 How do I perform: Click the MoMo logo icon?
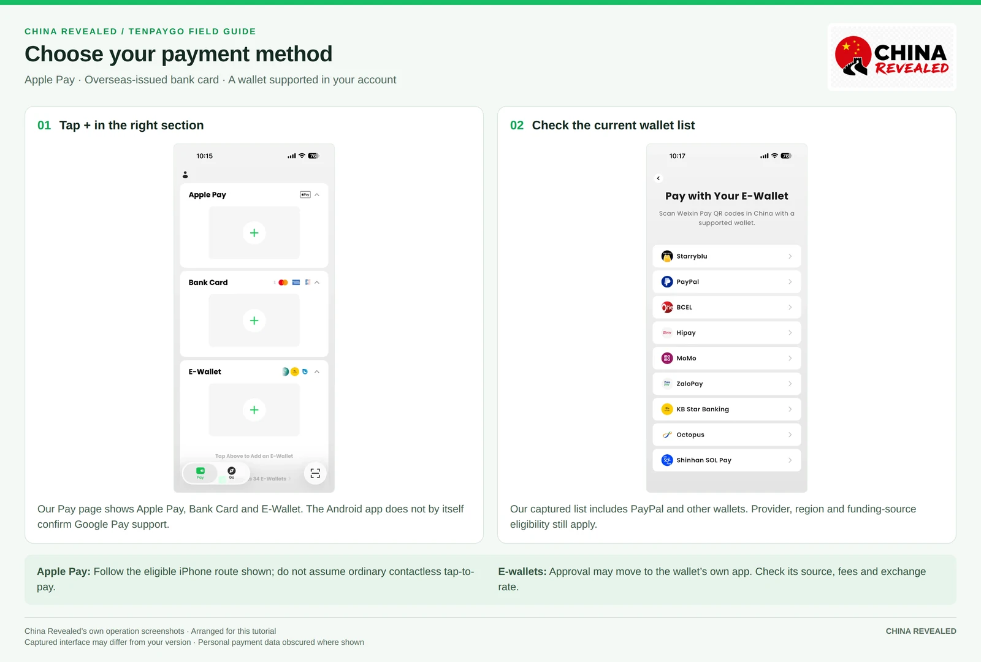click(667, 358)
